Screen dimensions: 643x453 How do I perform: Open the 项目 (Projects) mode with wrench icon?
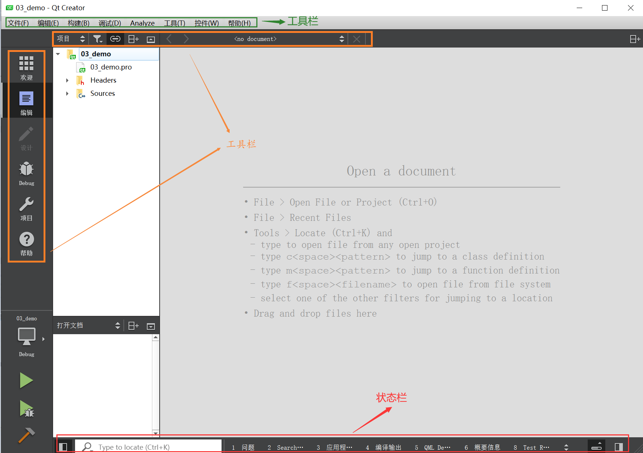pyautogui.click(x=26, y=208)
